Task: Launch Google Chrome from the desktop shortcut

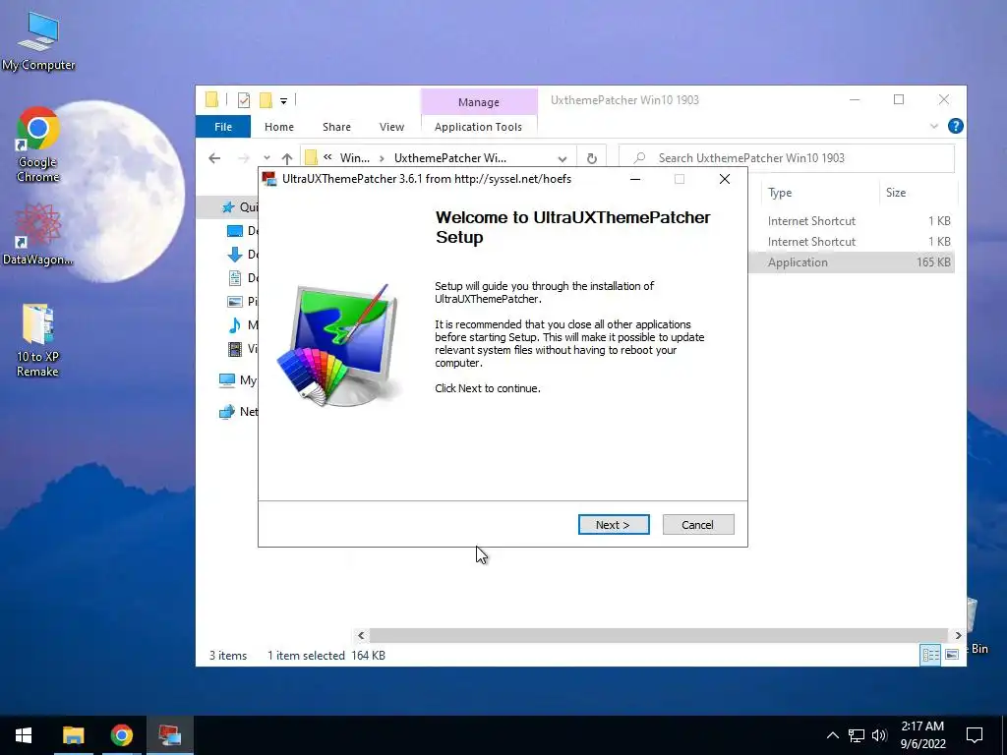Action: point(38,145)
